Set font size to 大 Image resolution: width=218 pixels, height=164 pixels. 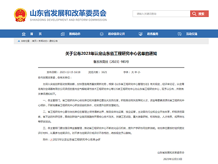coord(133,72)
